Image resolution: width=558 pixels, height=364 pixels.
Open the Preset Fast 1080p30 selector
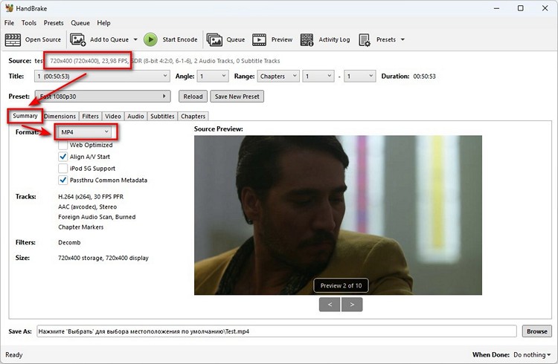point(103,97)
